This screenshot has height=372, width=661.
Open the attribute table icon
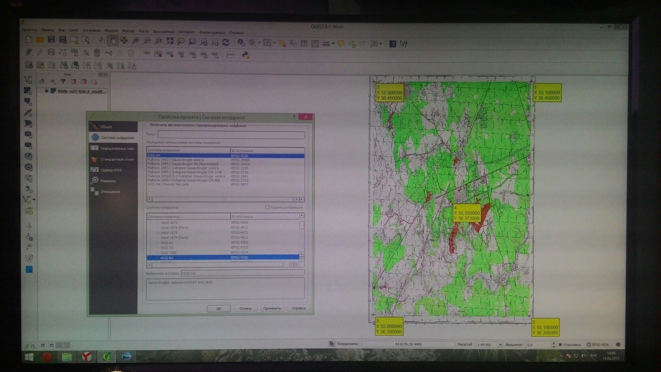[x=304, y=43]
